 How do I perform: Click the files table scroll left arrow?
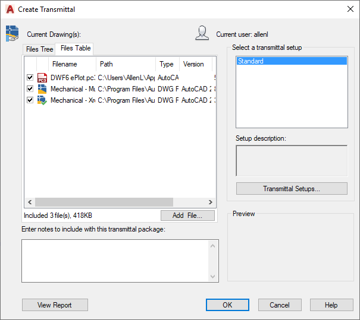click(29, 202)
